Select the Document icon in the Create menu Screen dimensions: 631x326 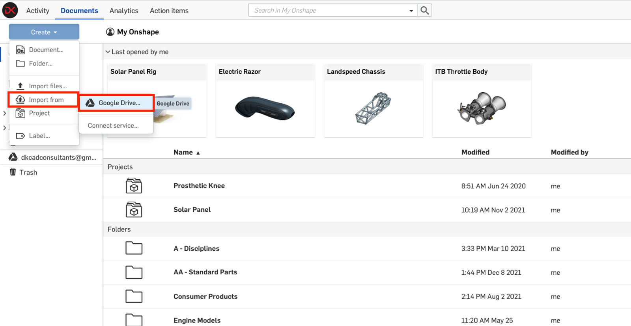point(20,50)
